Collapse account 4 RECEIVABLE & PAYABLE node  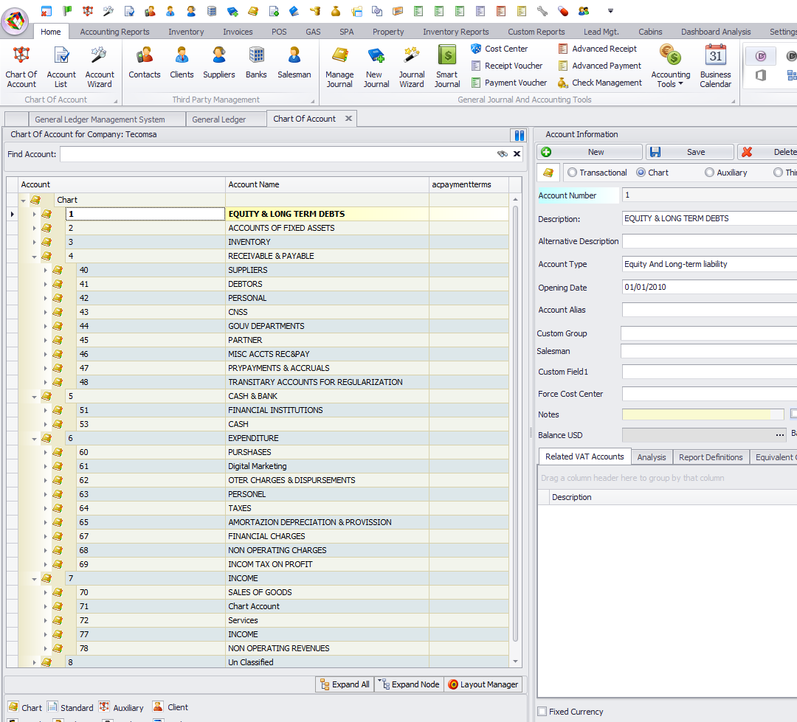pyautogui.click(x=34, y=257)
